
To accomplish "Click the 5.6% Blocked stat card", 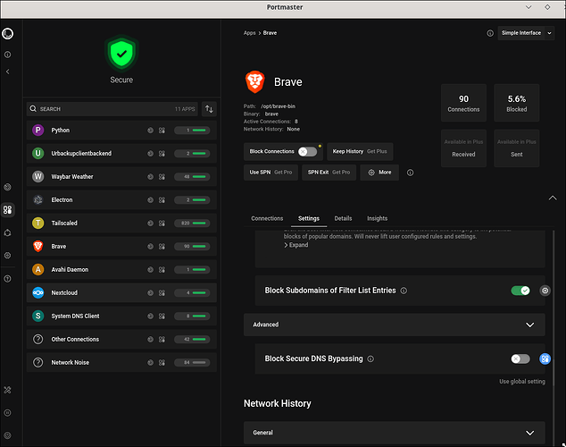I will pyautogui.click(x=517, y=103).
